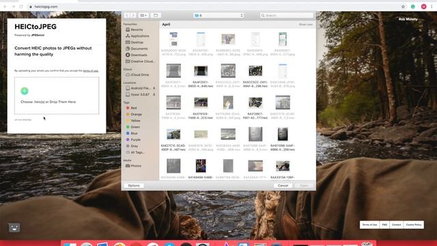This screenshot has height=246, width=437.
Task: Select the Green tag in the sidebar
Action: tap(132, 127)
